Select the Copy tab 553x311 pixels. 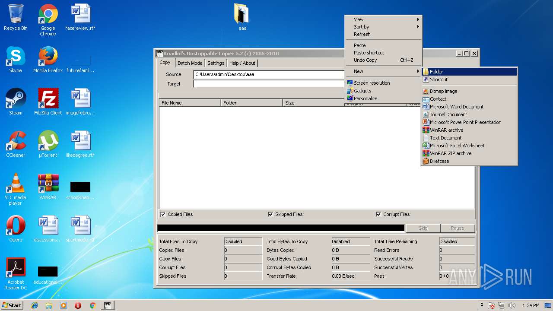pos(165,63)
